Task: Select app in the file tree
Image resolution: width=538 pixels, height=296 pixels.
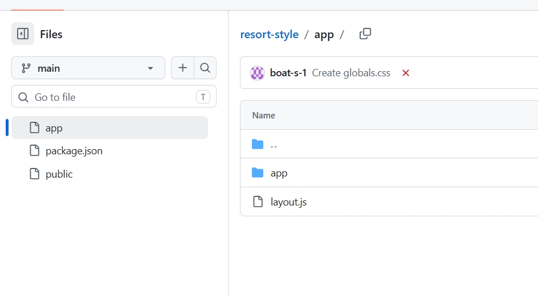Action: (109, 128)
